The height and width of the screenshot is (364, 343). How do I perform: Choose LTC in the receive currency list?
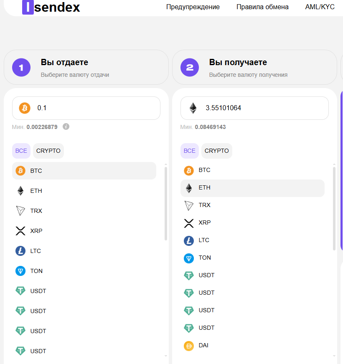pos(252,240)
